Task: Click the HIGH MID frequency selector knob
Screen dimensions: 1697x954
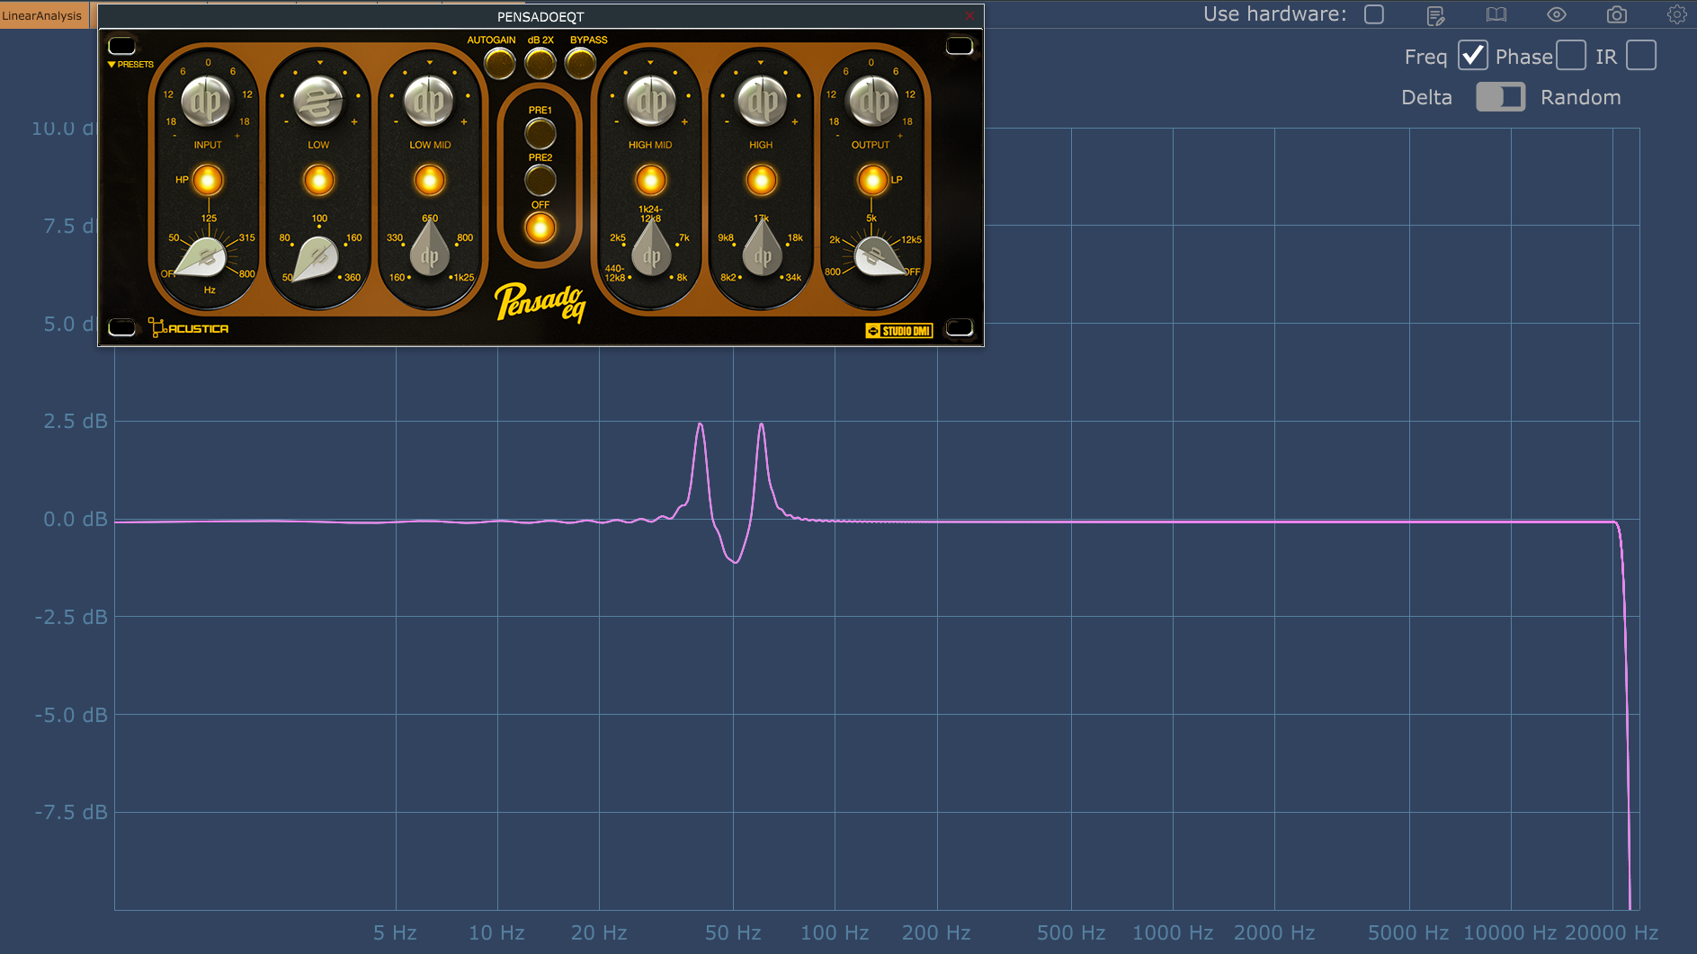Action: [x=650, y=250]
